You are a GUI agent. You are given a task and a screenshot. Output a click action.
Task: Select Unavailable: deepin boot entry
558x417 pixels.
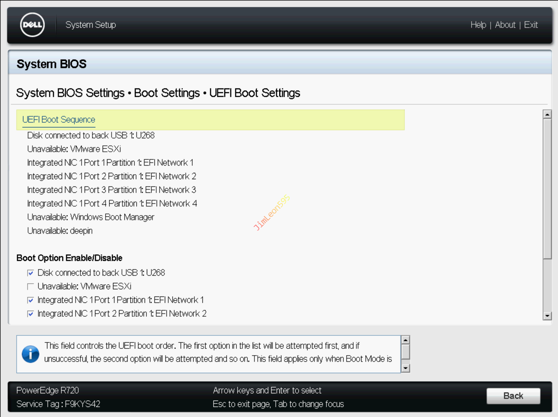click(60, 231)
